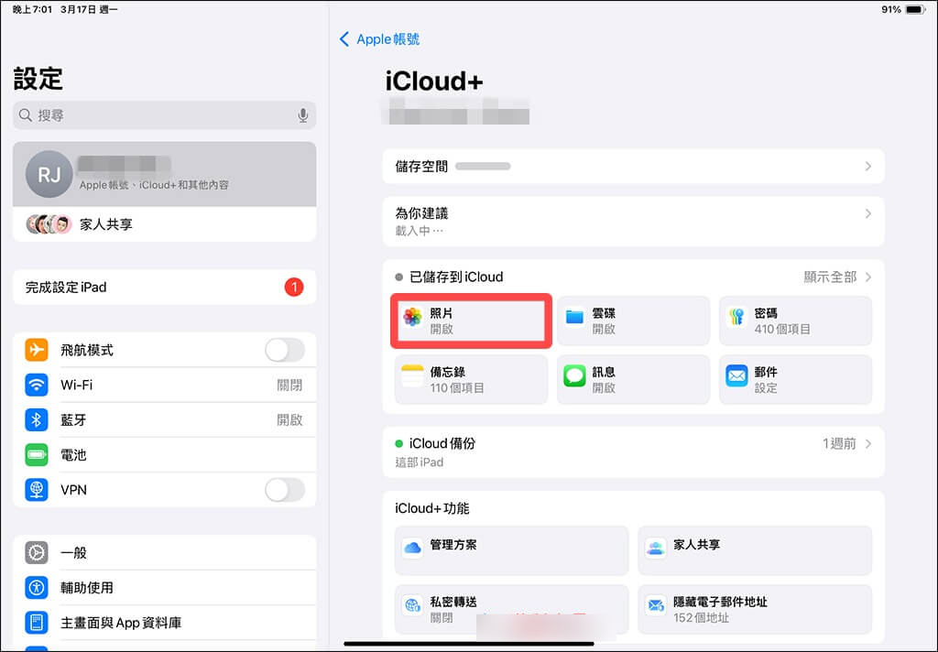
Task: Tap the General (一般) gear icon
Action: (x=37, y=552)
